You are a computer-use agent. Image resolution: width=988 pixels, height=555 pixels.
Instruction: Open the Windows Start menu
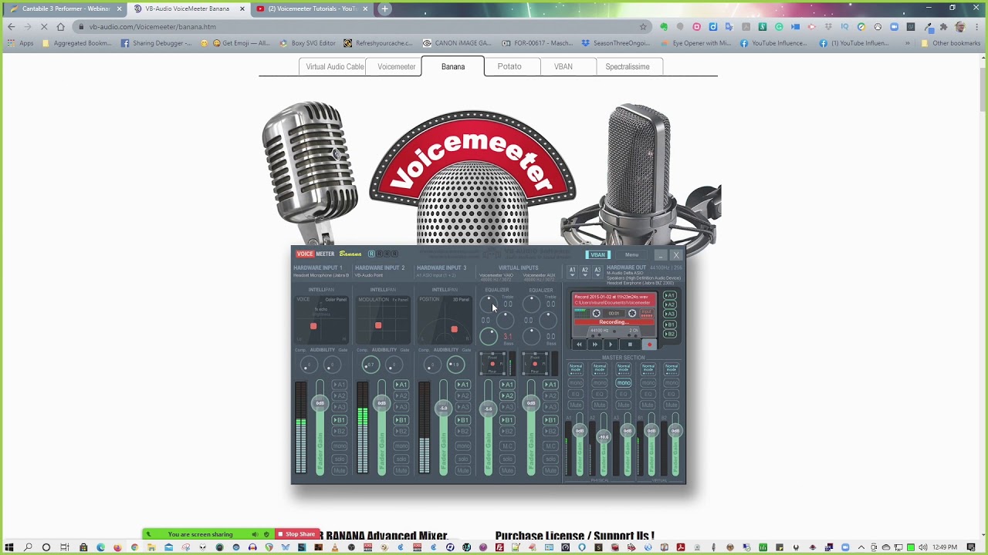point(9,547)
